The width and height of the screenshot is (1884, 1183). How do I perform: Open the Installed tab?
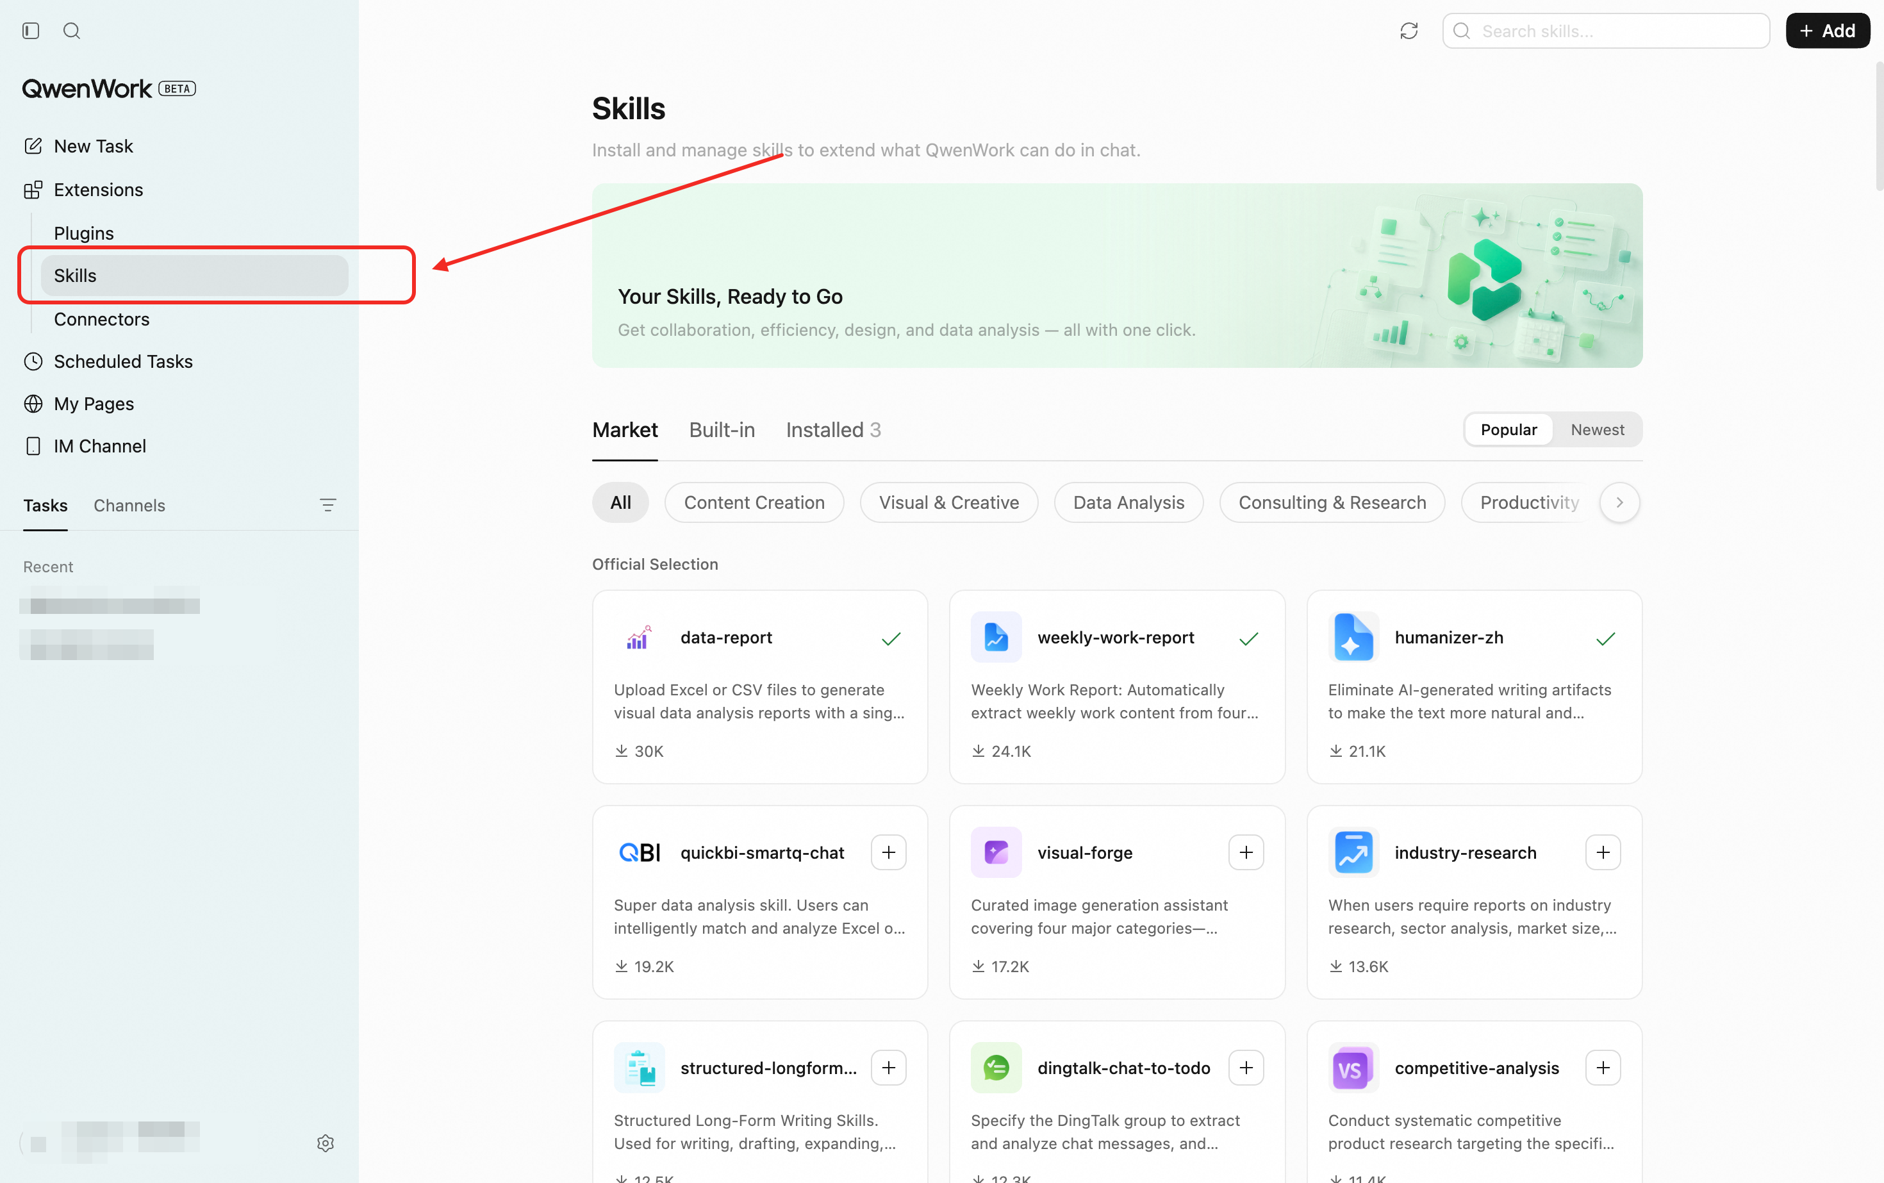pyautogui.click(x=833, y=429)
